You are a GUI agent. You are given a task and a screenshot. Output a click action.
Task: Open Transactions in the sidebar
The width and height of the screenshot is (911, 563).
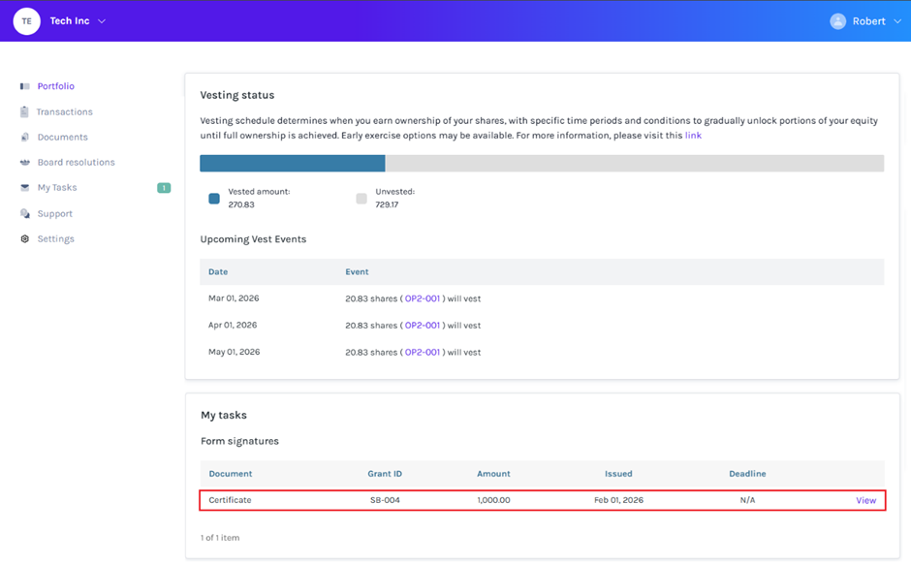pos(64,112)
